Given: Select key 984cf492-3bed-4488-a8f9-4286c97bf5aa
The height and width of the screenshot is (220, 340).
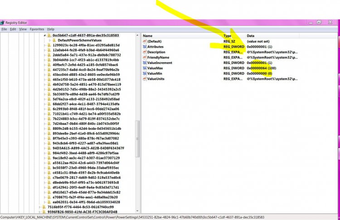Looking at the screenshot, I should click(86, 153).
